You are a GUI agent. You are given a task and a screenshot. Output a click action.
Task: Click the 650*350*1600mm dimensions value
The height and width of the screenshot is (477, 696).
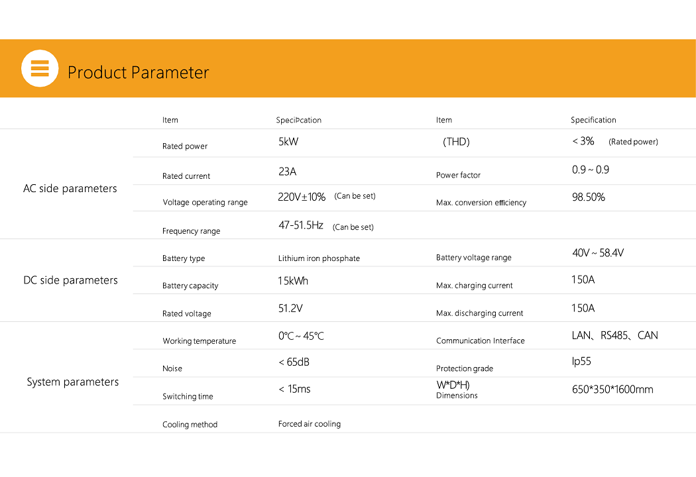pos(612,390)
